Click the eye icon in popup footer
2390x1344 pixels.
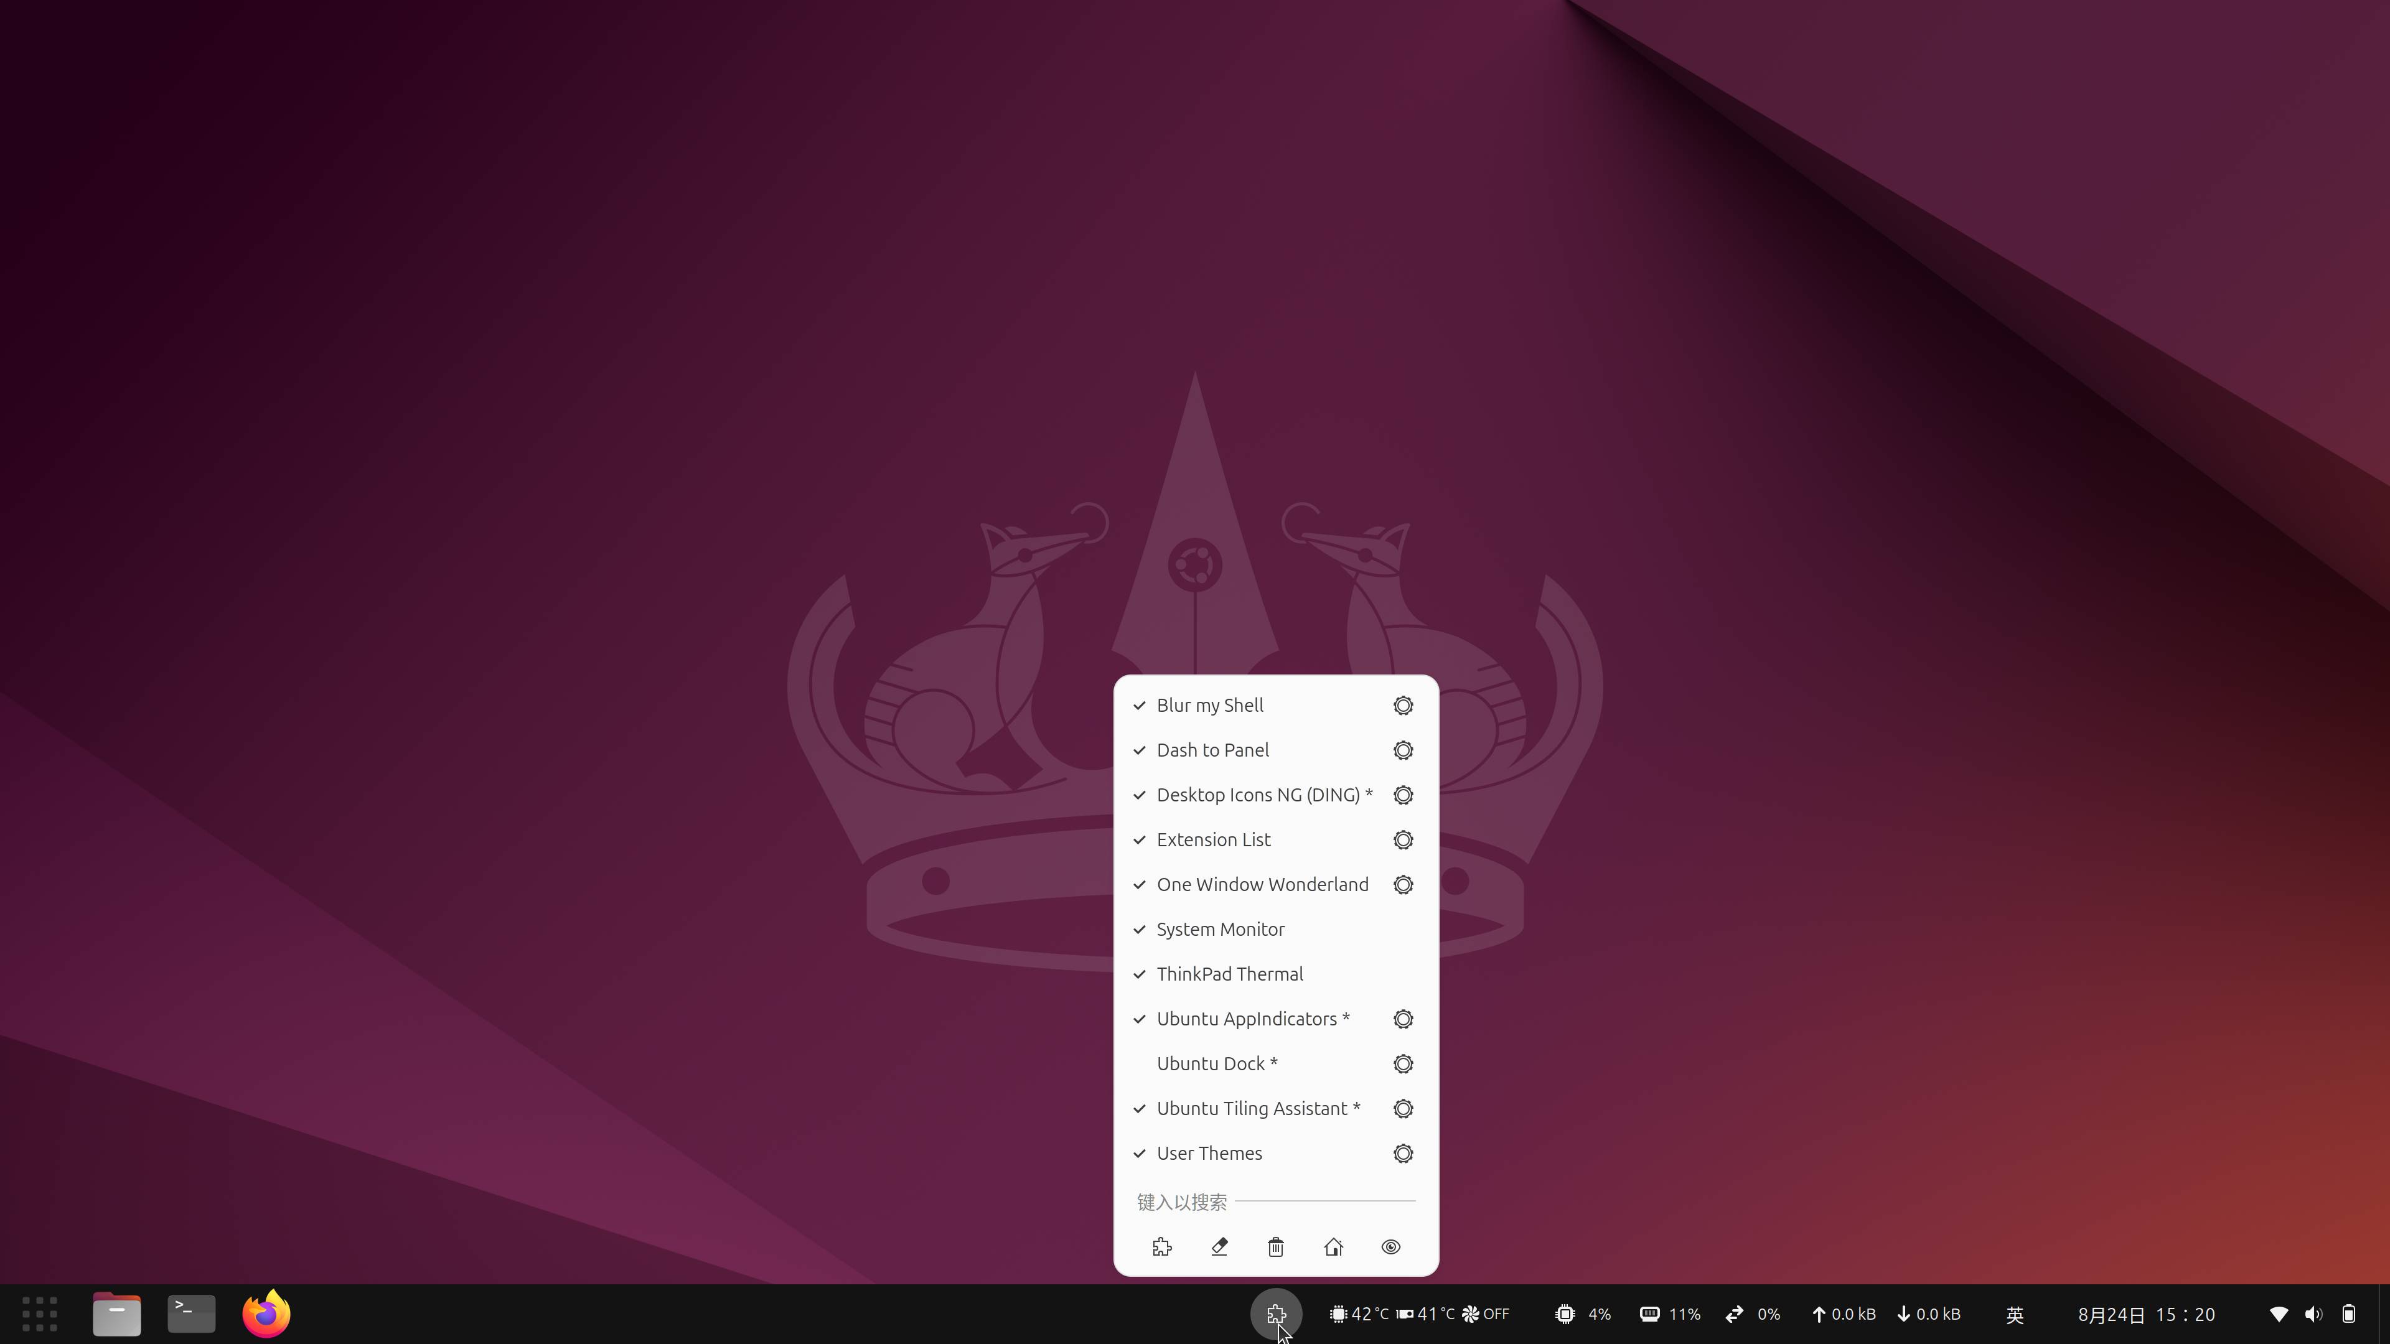pos(1391,1248)
